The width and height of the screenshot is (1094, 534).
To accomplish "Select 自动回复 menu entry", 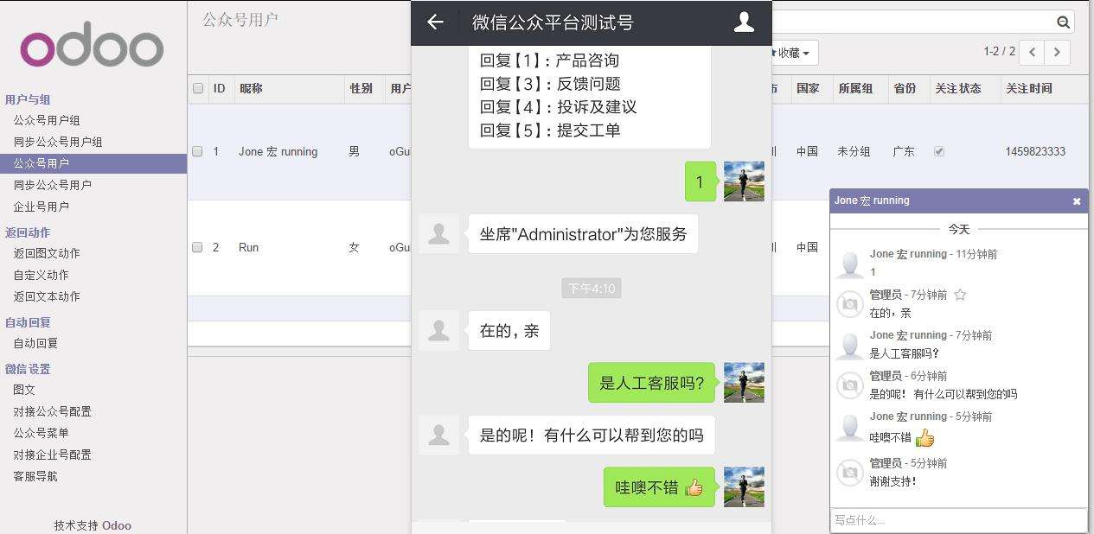I will point(35,343).
